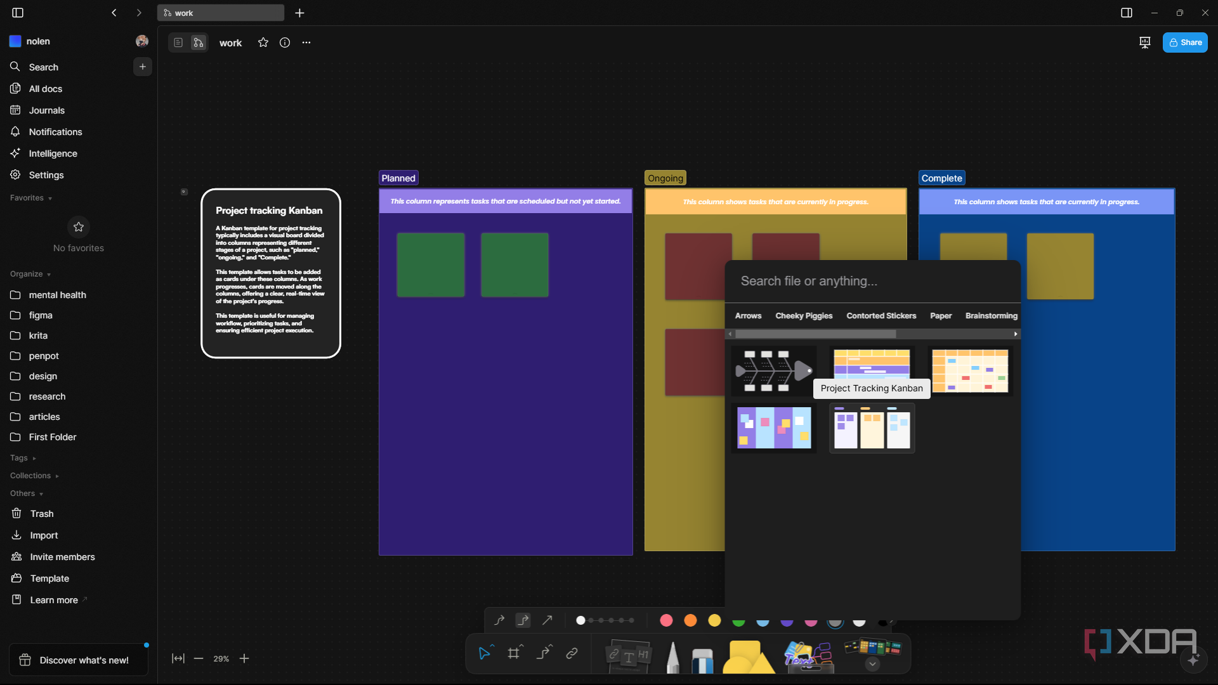
Task: Select the Pen tool
Action: pyautogui.click(x=673, y=656)
